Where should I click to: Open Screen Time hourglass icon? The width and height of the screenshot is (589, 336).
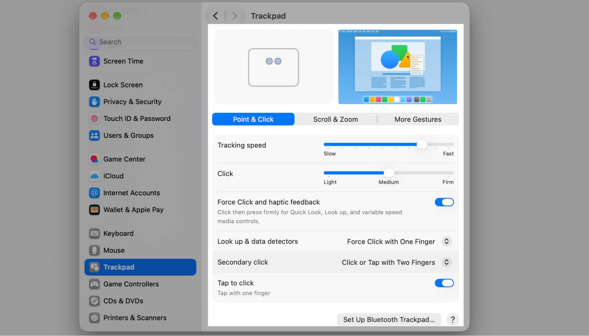pyautogui.click(x=94, y=61)
